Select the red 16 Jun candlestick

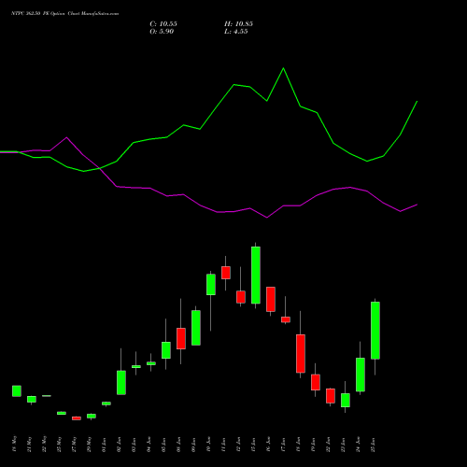[x=271, y=299]
